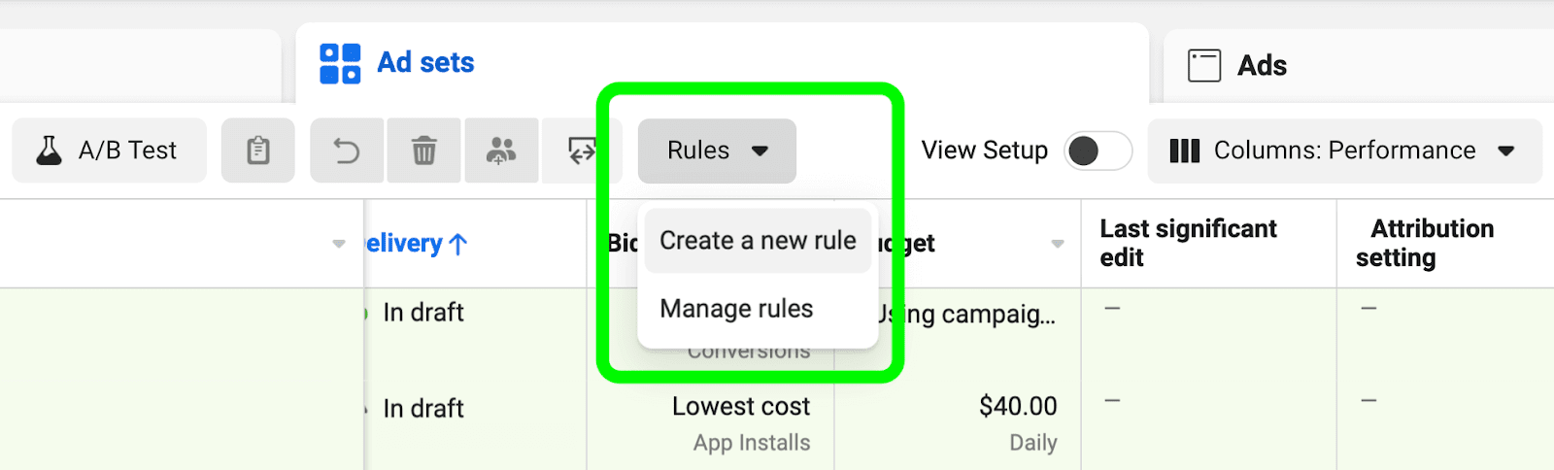Click the Ads tab window icon
1554x470 pixels.
pyautogui.click(x=1204, y=65)
